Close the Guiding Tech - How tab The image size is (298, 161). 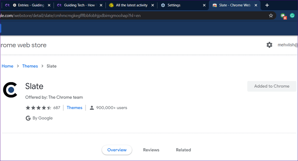coord(101,5)
